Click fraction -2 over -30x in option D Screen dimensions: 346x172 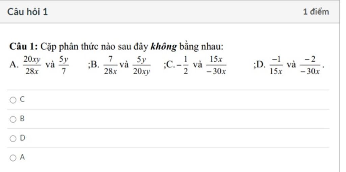coord(310,65)
